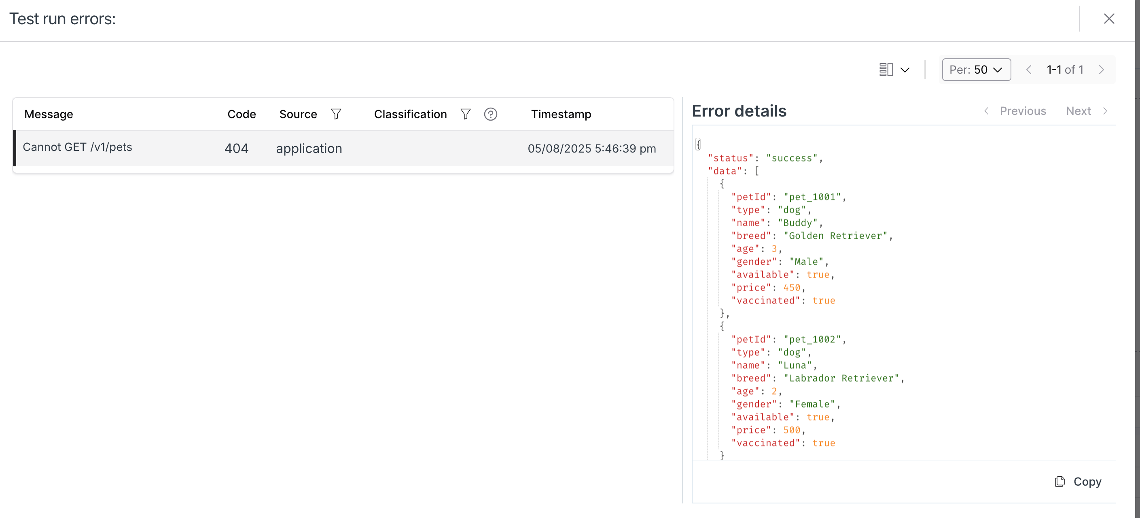1140x518 pixels.
Task: Go to previous page of results
Action: pos(1028,70)
